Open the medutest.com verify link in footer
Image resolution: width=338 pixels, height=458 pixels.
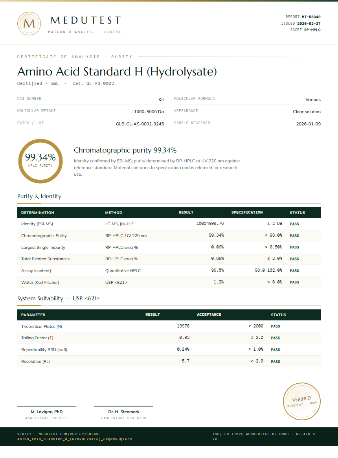pos(75,437)
